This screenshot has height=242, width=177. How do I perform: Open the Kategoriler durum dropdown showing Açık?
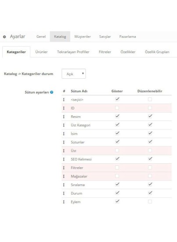[74, 74]
